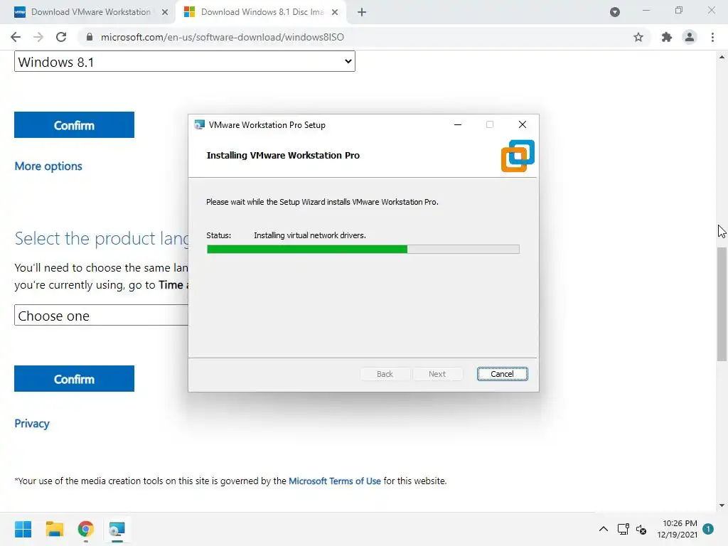Image resolution: width=728 pixels, height=546 pixels.
Task: Click the Confirm button under edition selection
Action: point(74,125)
